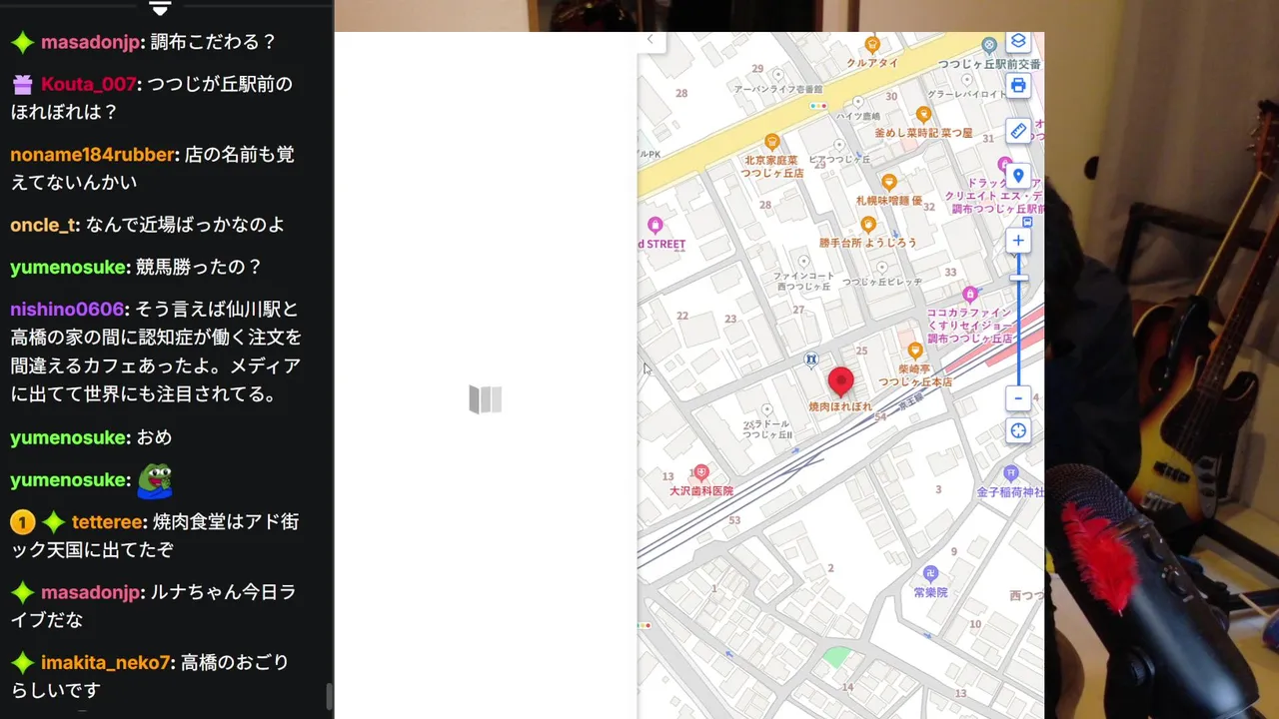Click the loading map icon in blank panel

coord(486,399)
